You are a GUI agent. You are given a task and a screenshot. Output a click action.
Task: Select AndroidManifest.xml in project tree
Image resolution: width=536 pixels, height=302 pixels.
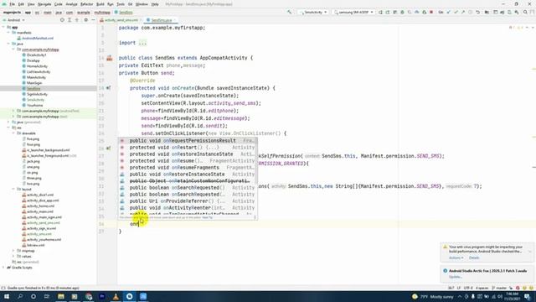[x=38, y=39]
